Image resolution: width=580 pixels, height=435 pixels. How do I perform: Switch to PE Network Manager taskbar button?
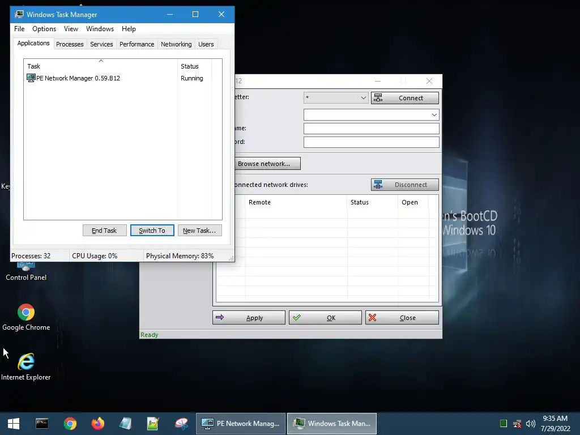241,424
